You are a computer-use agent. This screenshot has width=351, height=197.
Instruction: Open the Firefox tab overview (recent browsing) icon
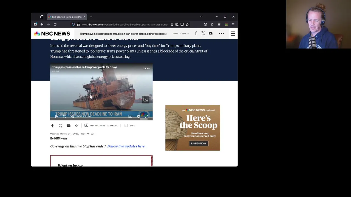click(42, 17)
